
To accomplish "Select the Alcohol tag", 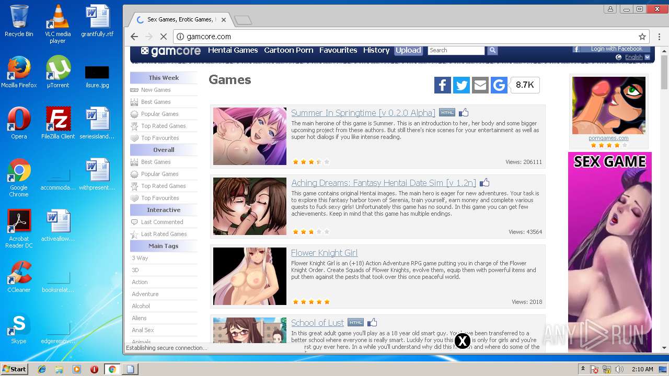I will coord(141,306).
